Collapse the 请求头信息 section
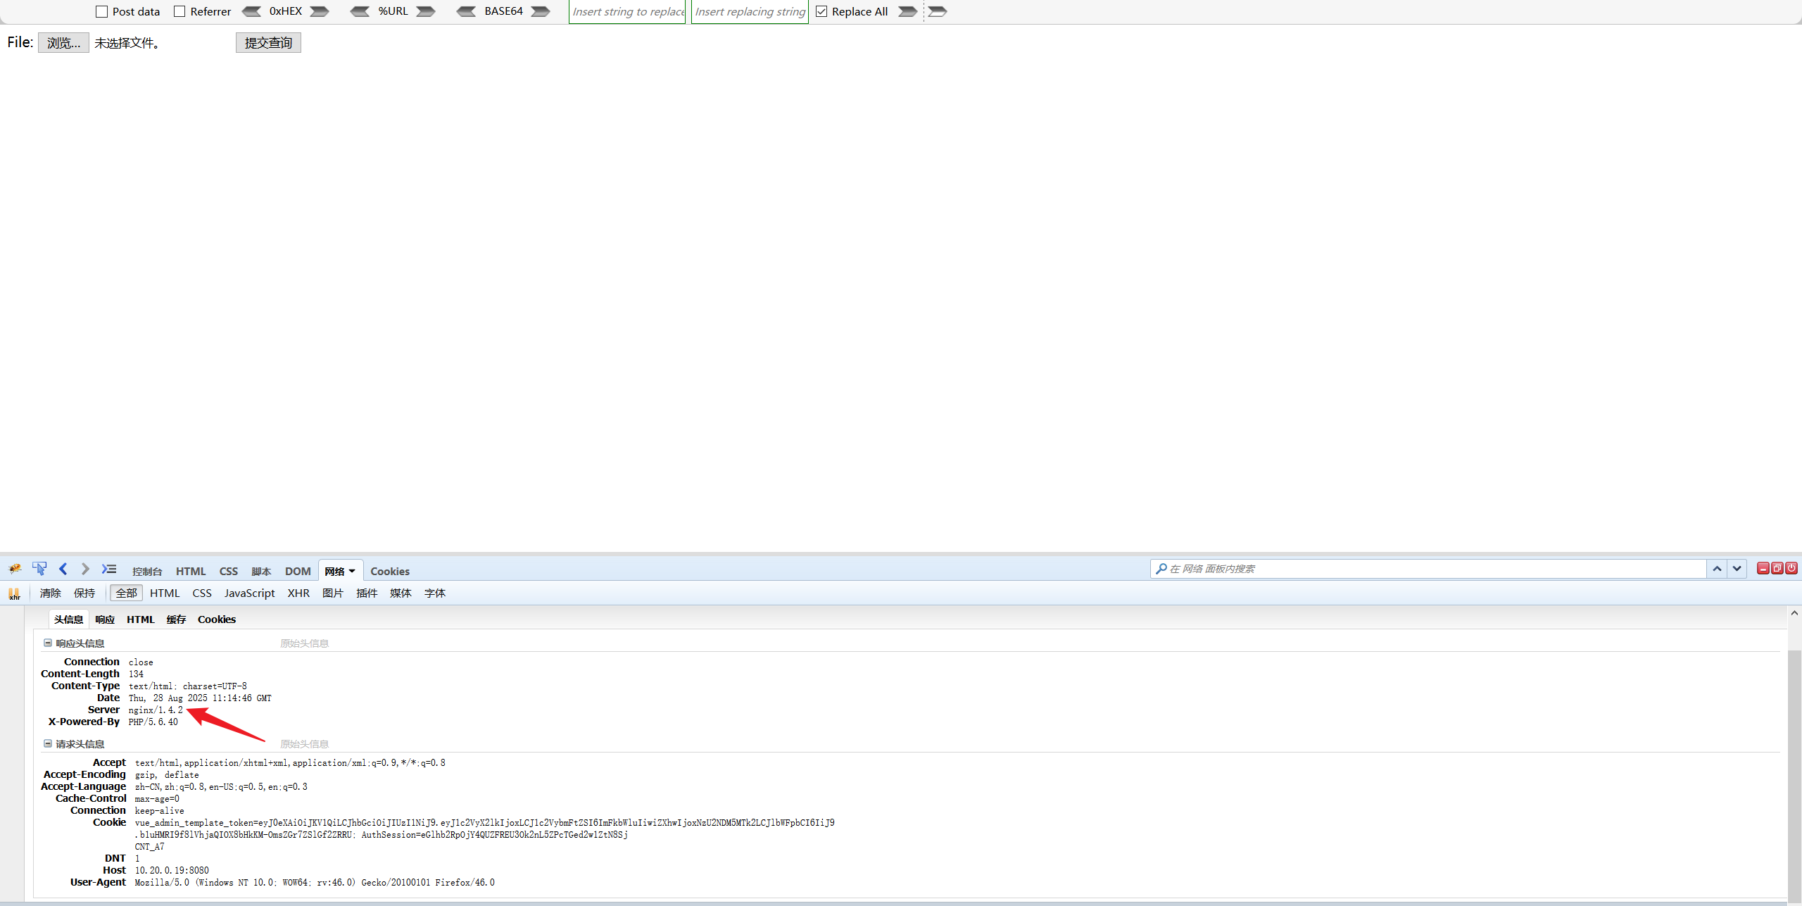 point(48,743)
